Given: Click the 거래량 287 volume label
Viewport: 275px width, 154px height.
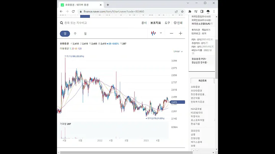Looking at the screenshot, I should click(65, 124).
